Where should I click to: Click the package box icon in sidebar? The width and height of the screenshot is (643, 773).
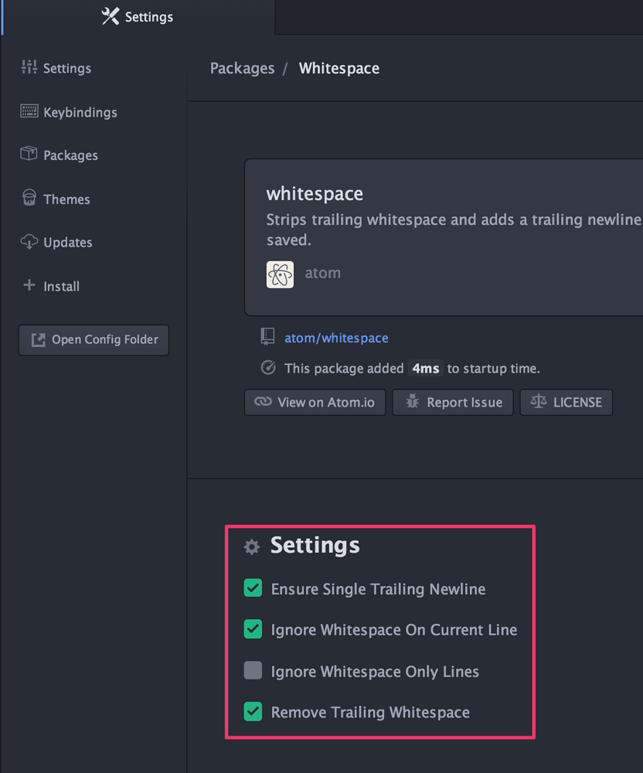click(x=29, y=153)
